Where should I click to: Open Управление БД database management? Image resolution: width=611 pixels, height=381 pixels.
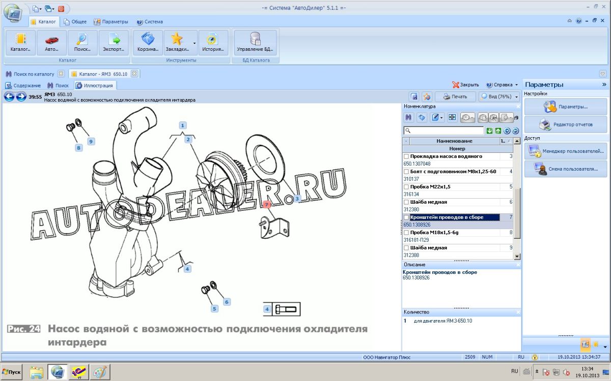pos(255,43)
